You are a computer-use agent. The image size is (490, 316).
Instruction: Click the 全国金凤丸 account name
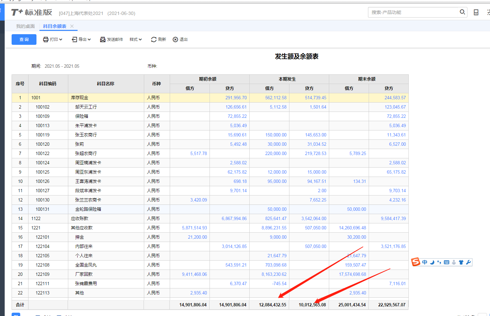pyautogui.click(x=86, y=265)
